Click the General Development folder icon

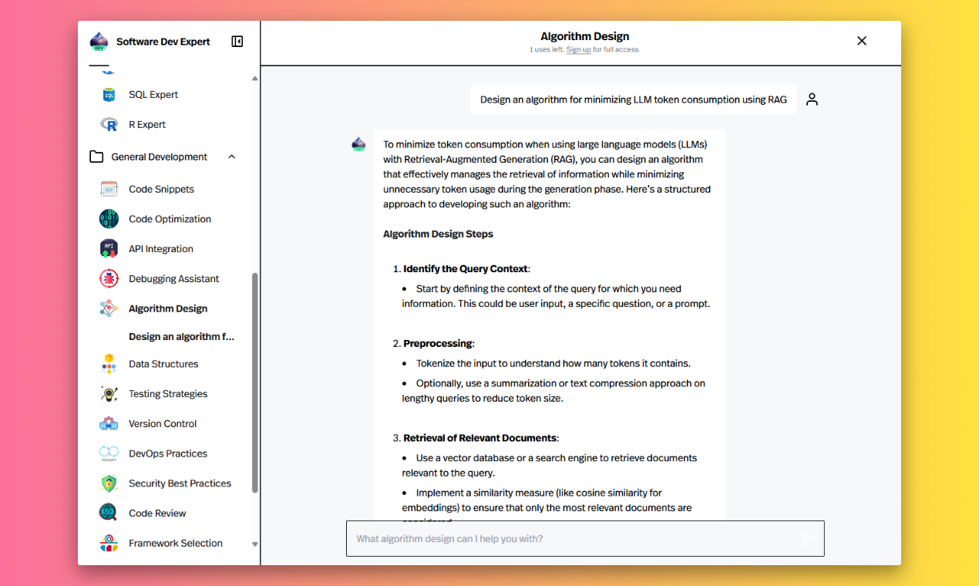pos(96,157)
